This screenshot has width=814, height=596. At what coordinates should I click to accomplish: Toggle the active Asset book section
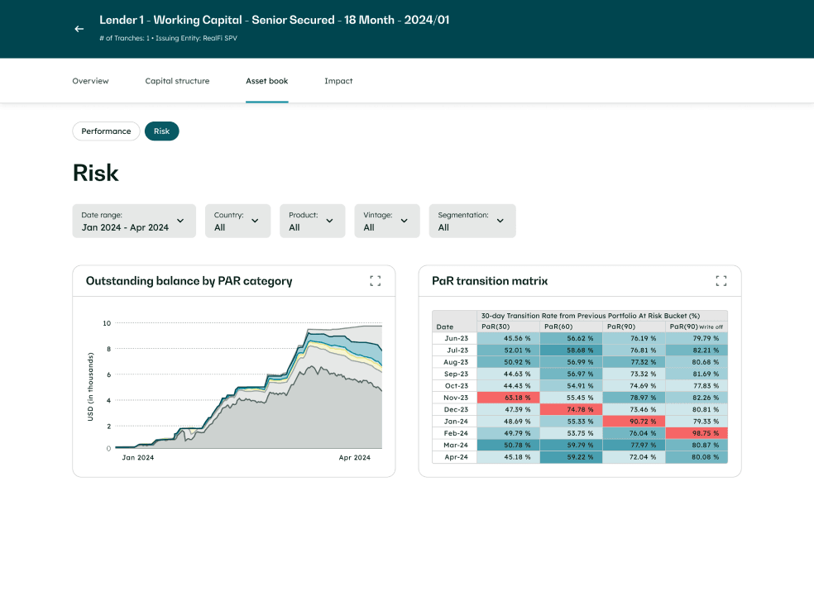click(266, 80)
